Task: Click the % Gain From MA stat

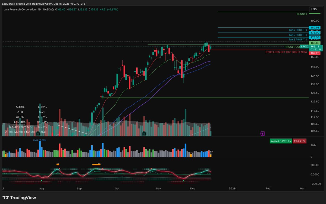Action: (28, 127)
